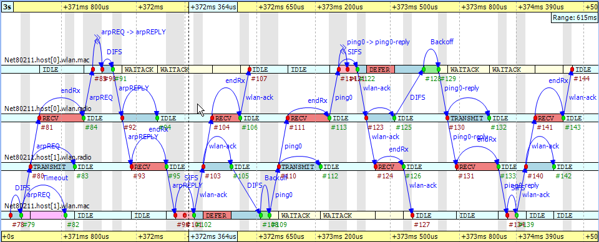Click the red DEFER block on host[0] mac
The image size is (599, 242).
pos(381,69)
